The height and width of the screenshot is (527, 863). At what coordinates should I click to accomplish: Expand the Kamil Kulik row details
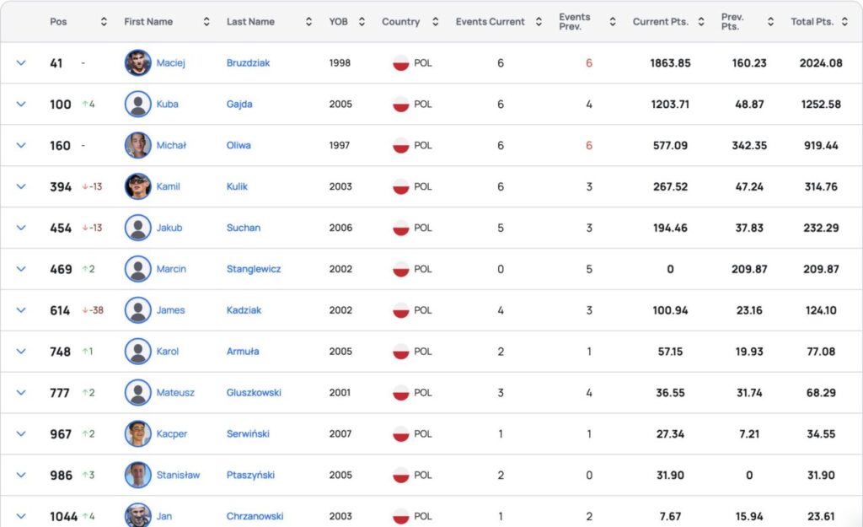[x=21, y=186]
